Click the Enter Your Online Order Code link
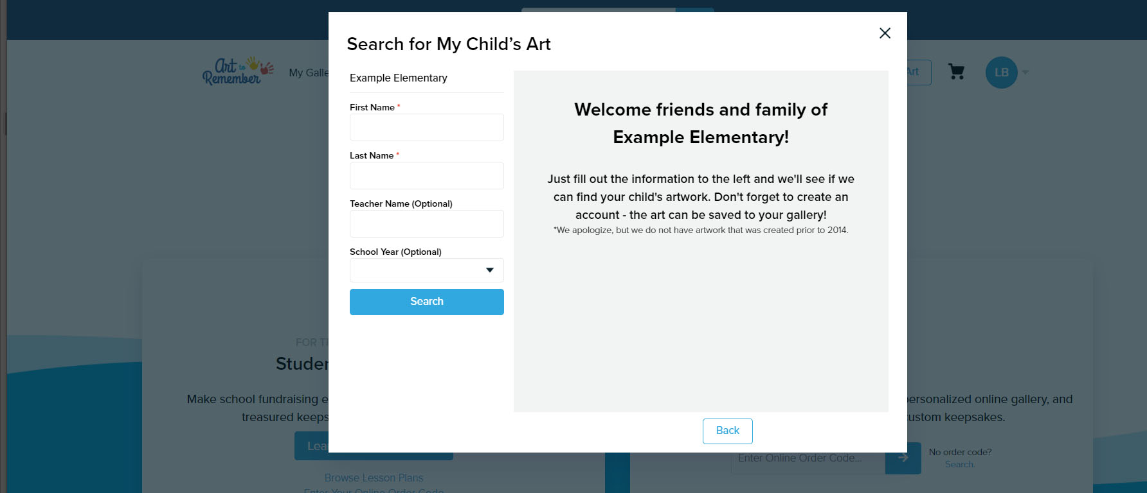 pyautogui.click(x=374, y=491)
